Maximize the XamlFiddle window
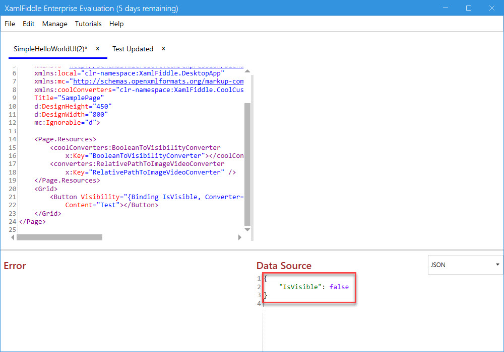504x352 pixels. (x=469, y=8)
